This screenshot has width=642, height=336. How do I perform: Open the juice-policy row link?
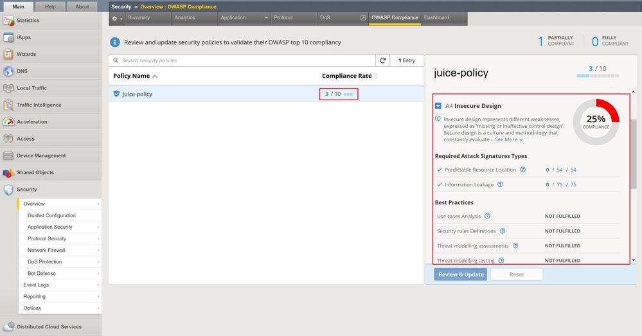pos(138,94)
